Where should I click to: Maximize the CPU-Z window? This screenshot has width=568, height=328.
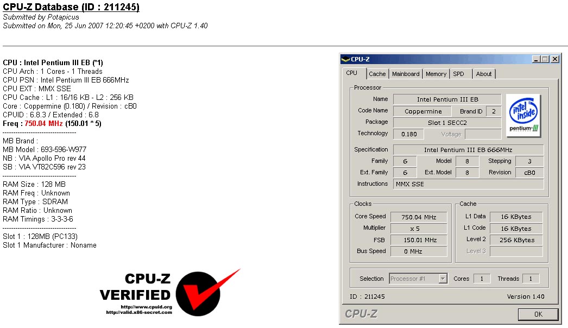[x=545, y=59]
